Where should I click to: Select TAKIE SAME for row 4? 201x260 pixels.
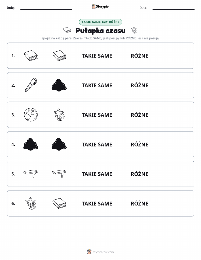point(97,144)
